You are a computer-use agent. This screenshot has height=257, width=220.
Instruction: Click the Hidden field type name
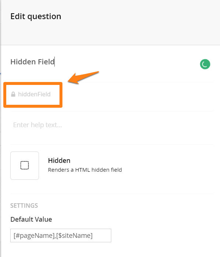click(x=59, y=160)
